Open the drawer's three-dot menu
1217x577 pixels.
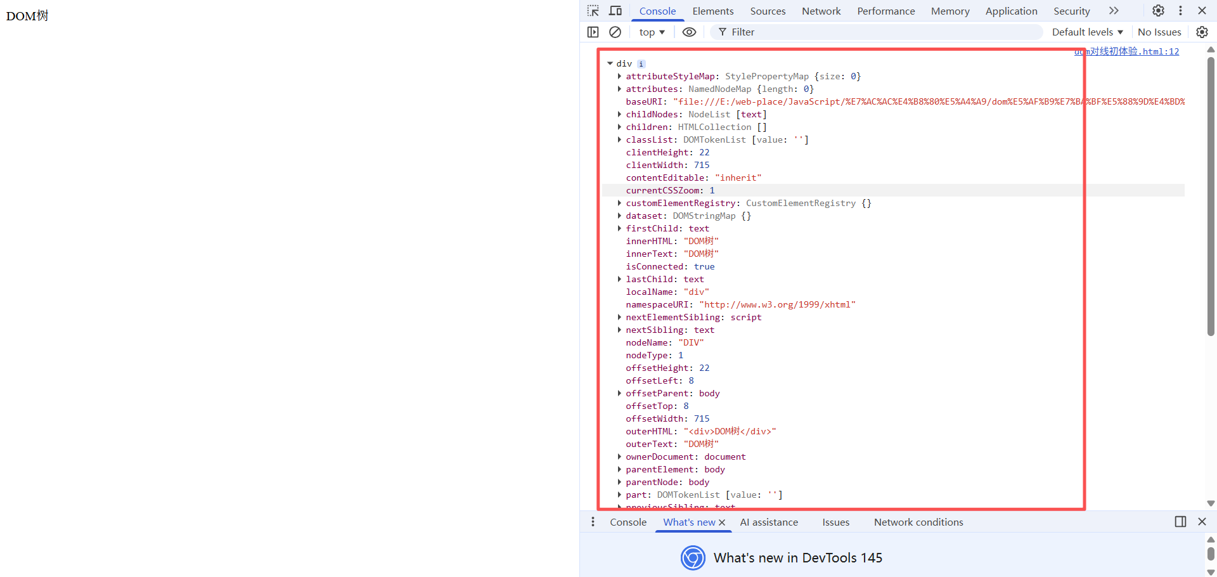click(x=593, y=522)
